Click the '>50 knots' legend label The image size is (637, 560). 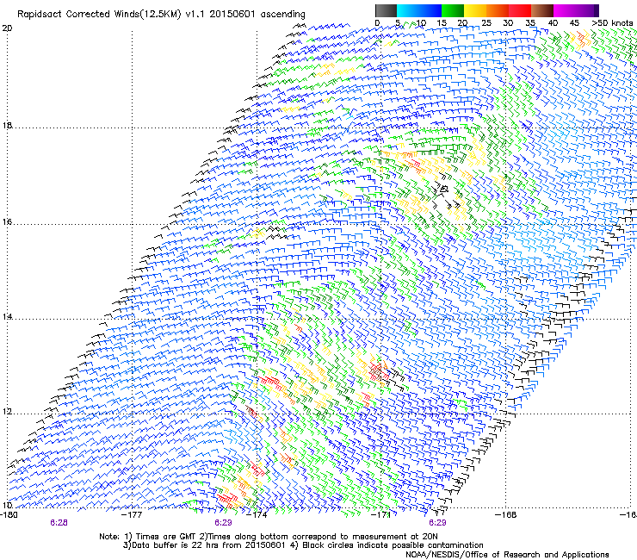point(613,23)
